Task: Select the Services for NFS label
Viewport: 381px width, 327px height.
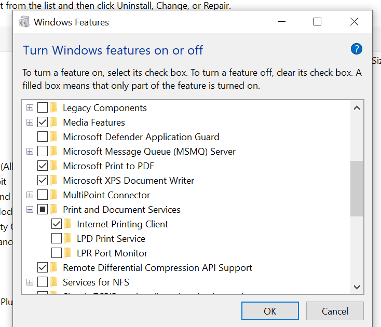Action: (x=96, y=282)
